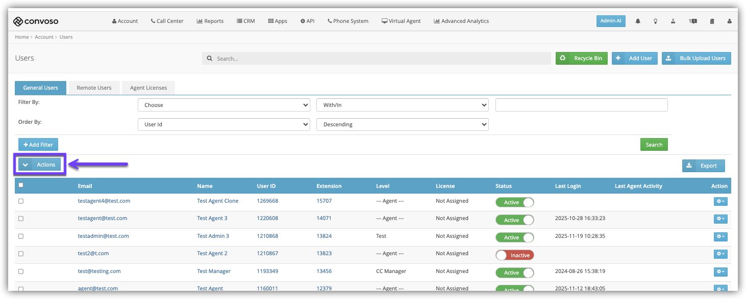Check the box for testadmin@test.com row
The height and width of the screenshot is (299, 746).
(21, 236)
